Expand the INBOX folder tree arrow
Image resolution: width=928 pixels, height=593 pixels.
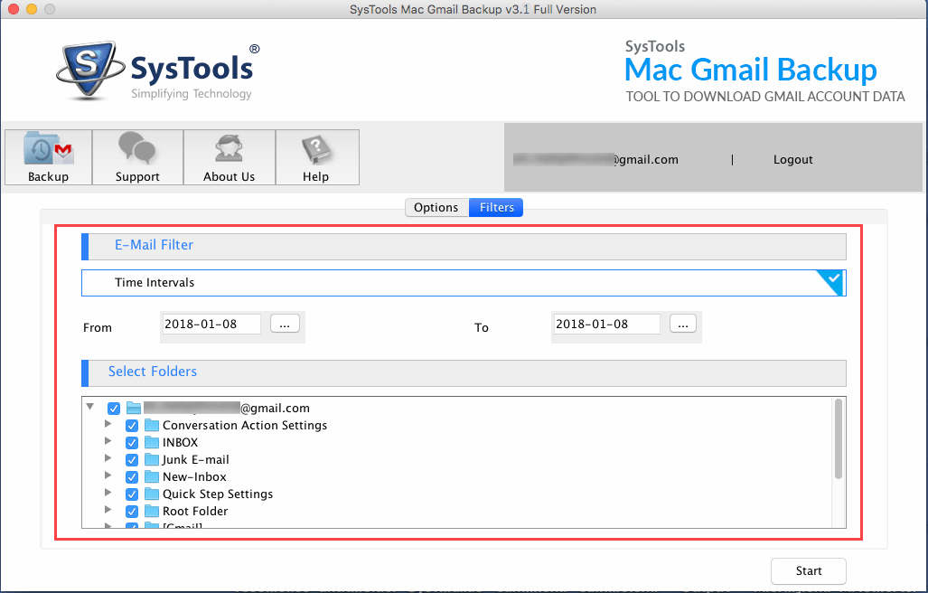[108, 442]
